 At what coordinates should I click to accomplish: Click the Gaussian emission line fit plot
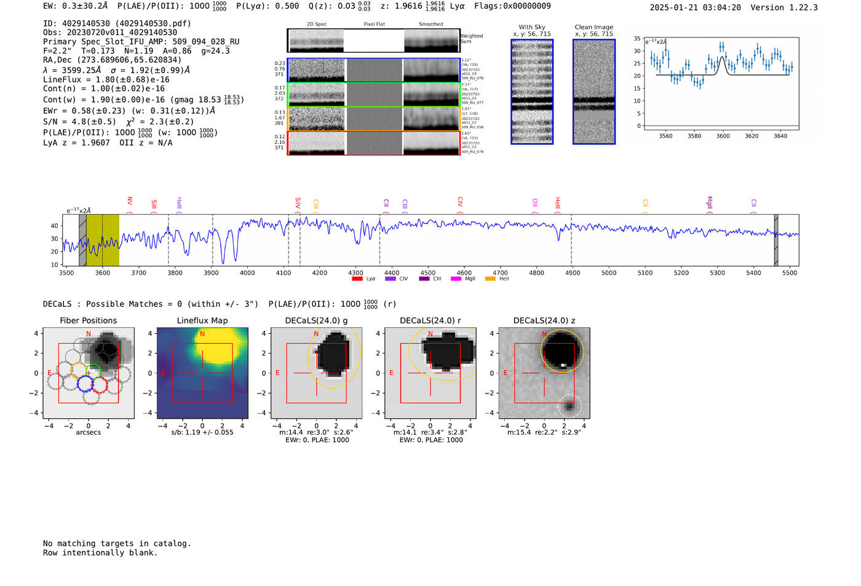pos(721,84)
